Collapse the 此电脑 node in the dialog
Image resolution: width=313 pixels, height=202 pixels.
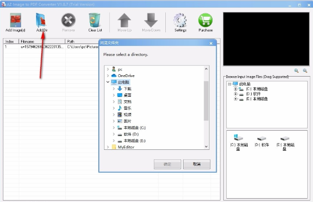click(x=108, y=82)
